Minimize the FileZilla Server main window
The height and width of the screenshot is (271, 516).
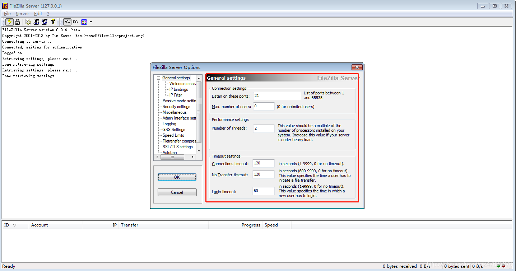483,6
